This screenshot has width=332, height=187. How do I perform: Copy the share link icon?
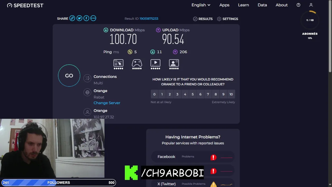pyautogui.click(x=72, y=18)
